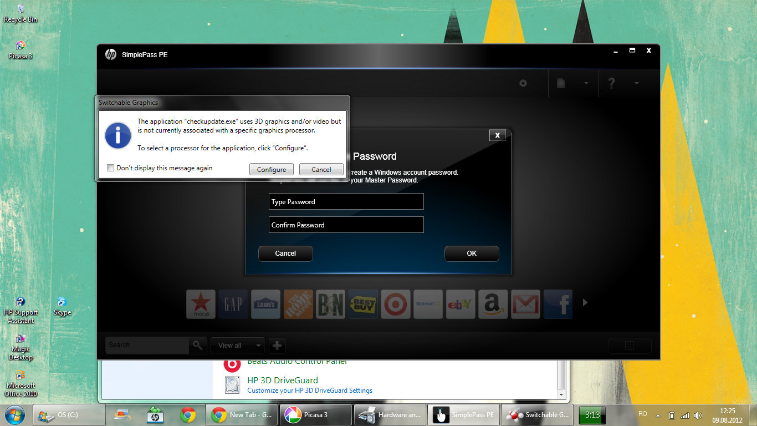Click the Facebook site tile
Image resolution: width=757 pixels, height=426 pixels.
pos(557,304)
